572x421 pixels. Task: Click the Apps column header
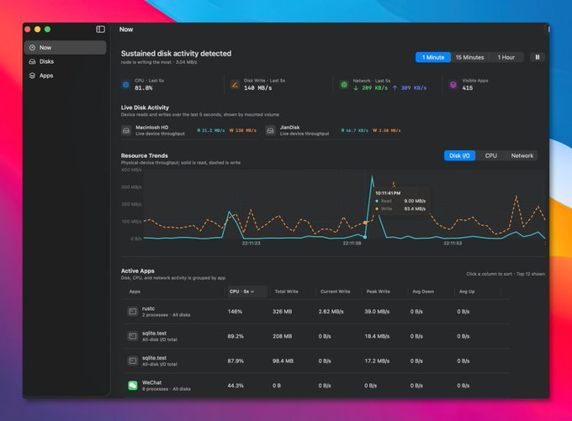[135, 292]
